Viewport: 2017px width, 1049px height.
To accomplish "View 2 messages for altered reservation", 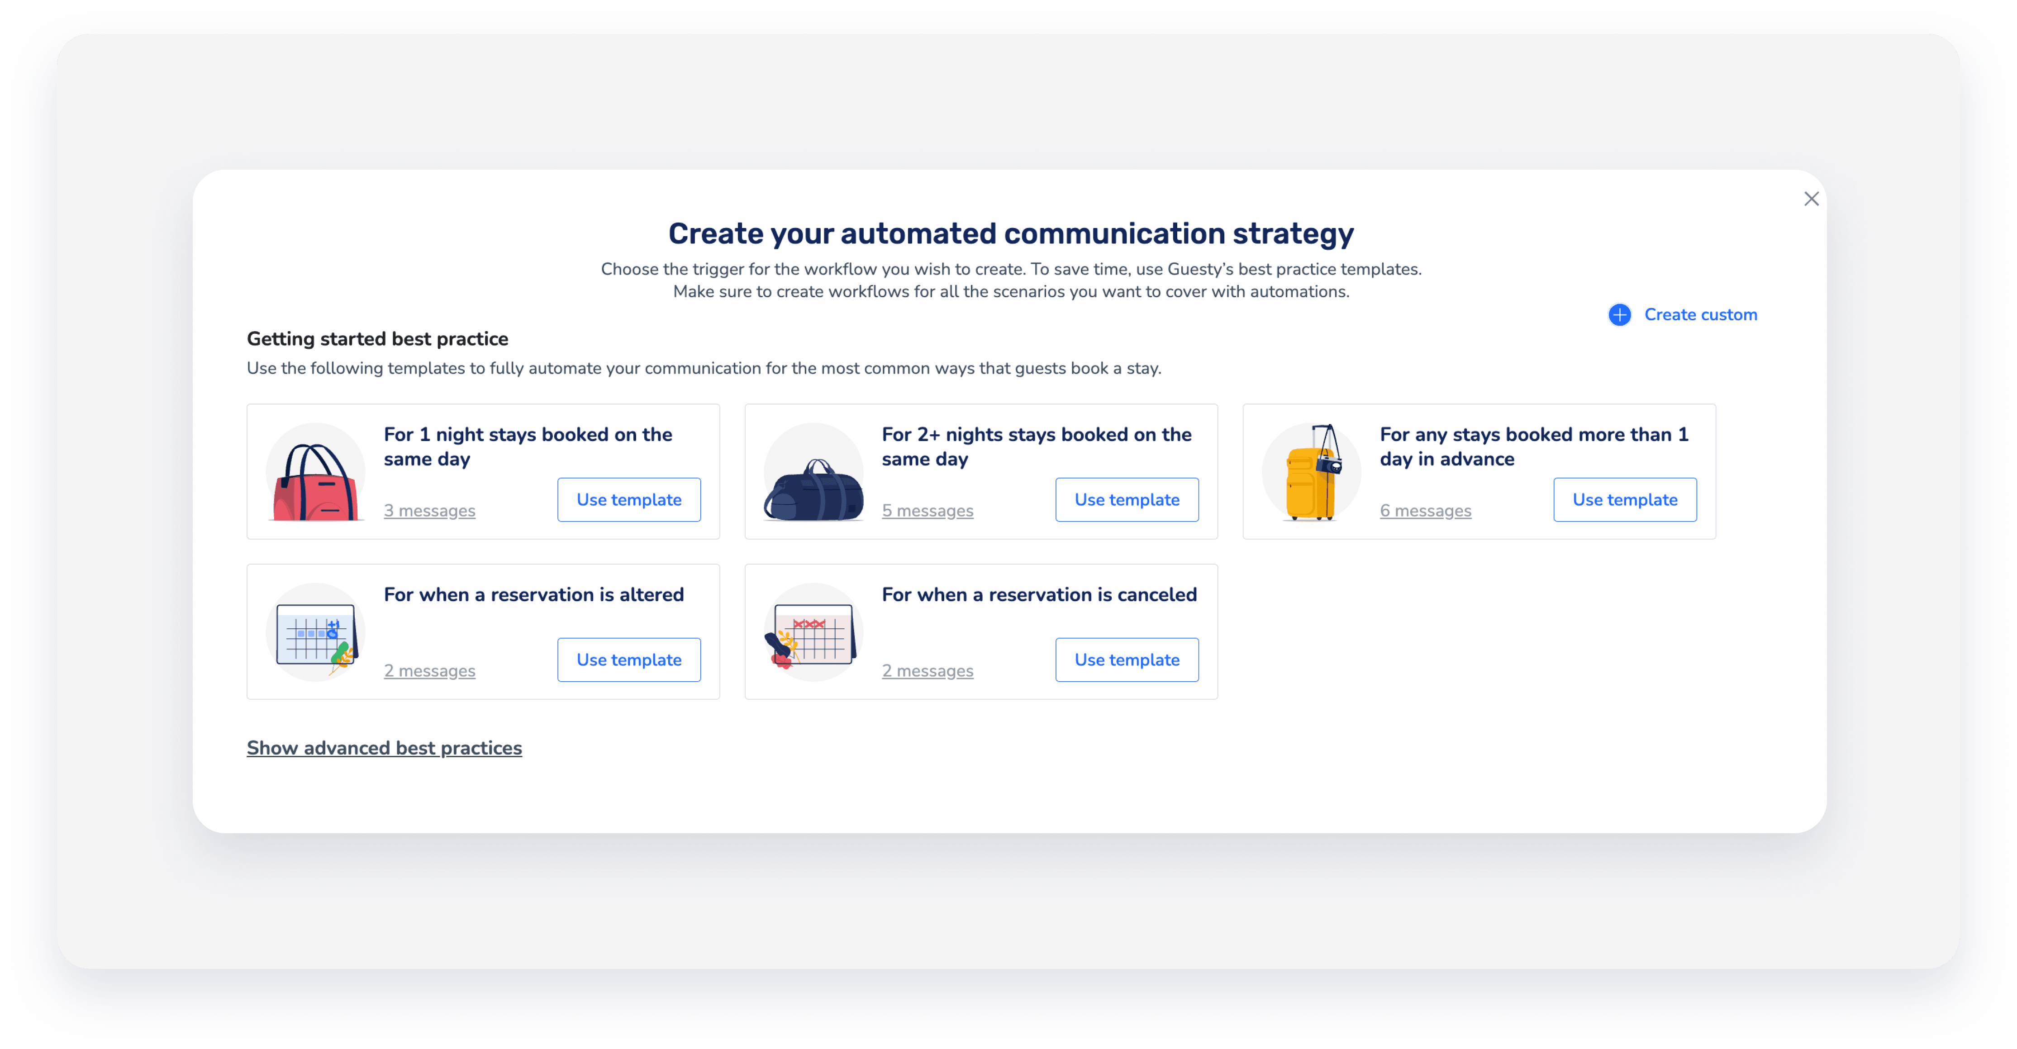I will (429, 671).
